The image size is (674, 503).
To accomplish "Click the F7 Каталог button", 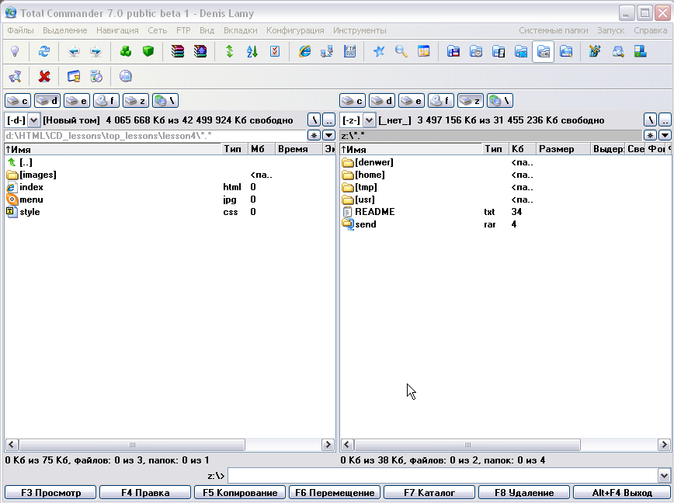I will [429, 493].
